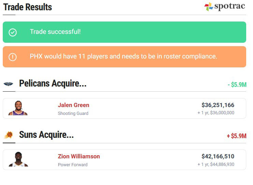Click Jalen Green's $36,251,166 salary
Screen dimensions: 253x185
pos(218,105)
